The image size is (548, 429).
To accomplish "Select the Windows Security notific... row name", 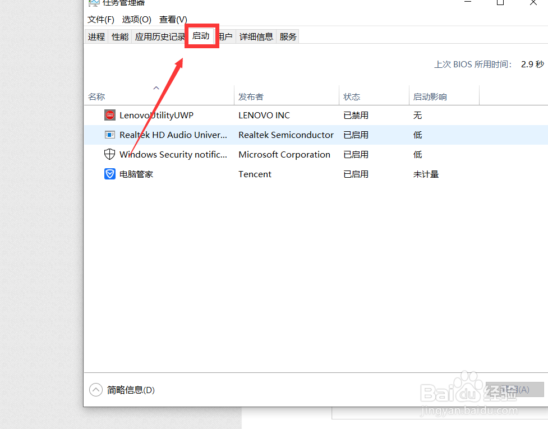I will [173, 154].
